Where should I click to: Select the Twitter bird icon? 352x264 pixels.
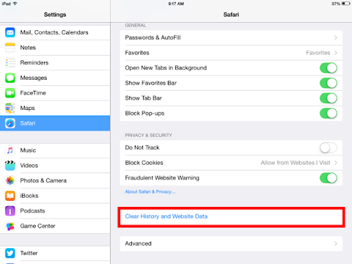tap(10, 253)
